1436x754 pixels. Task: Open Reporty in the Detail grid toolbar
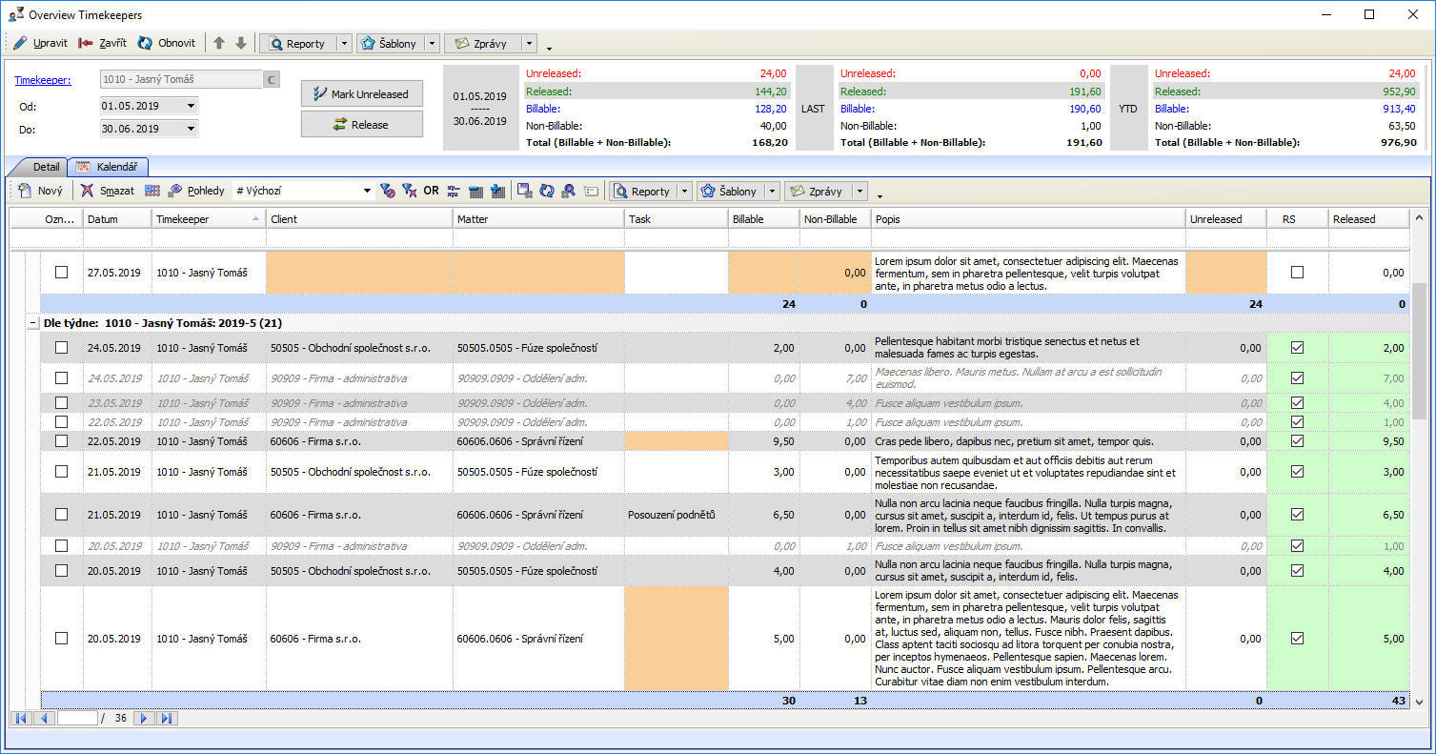[641, 191]
